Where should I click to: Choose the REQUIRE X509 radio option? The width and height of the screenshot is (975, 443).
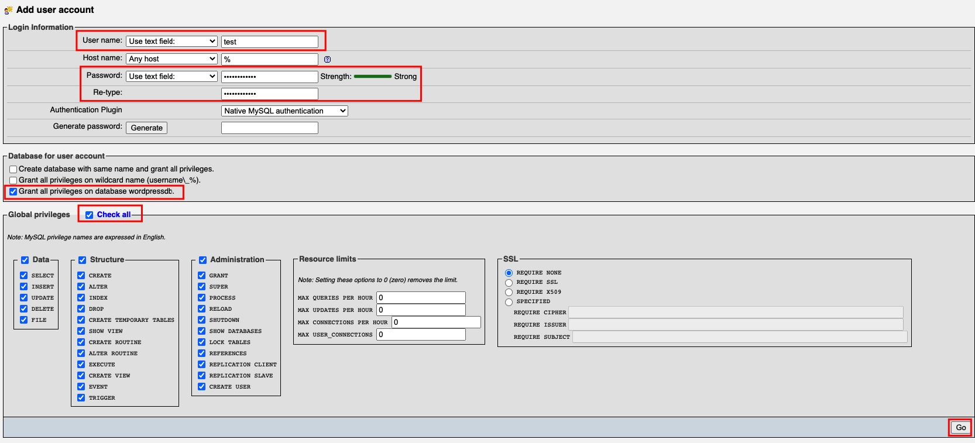pyautogui.click(x=509, y=292)
